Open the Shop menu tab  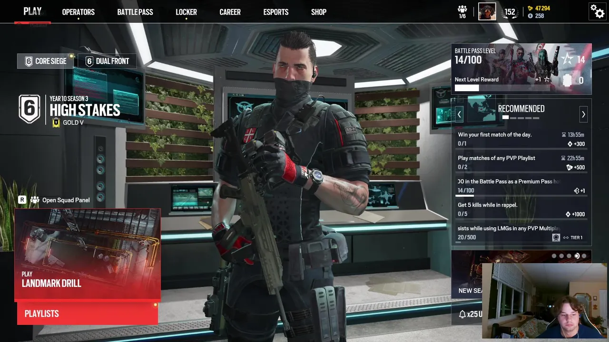(x=319, y=12)
